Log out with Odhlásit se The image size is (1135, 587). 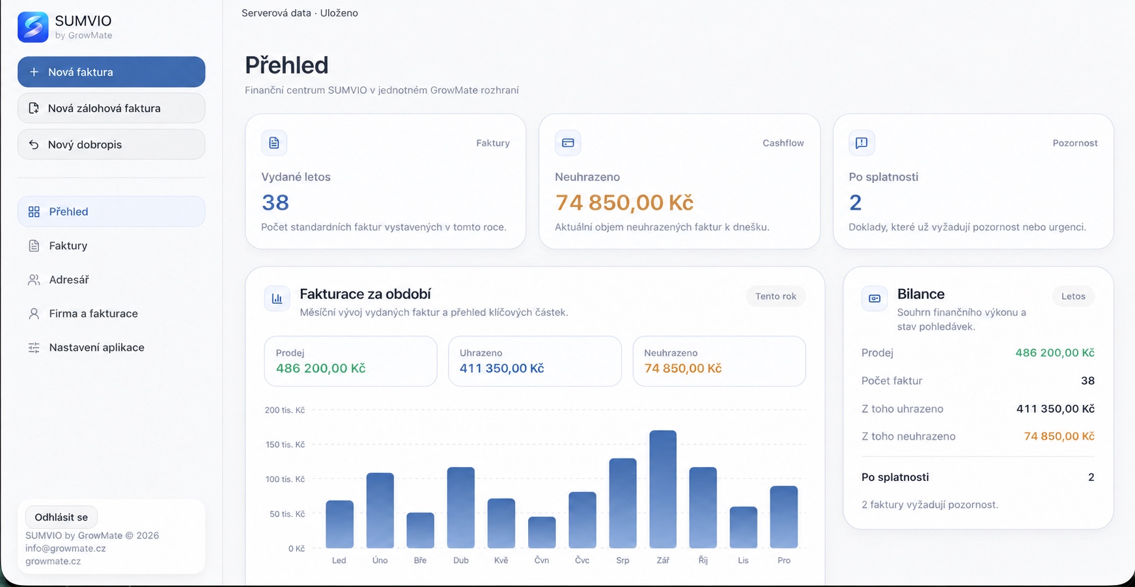(61, 517)
